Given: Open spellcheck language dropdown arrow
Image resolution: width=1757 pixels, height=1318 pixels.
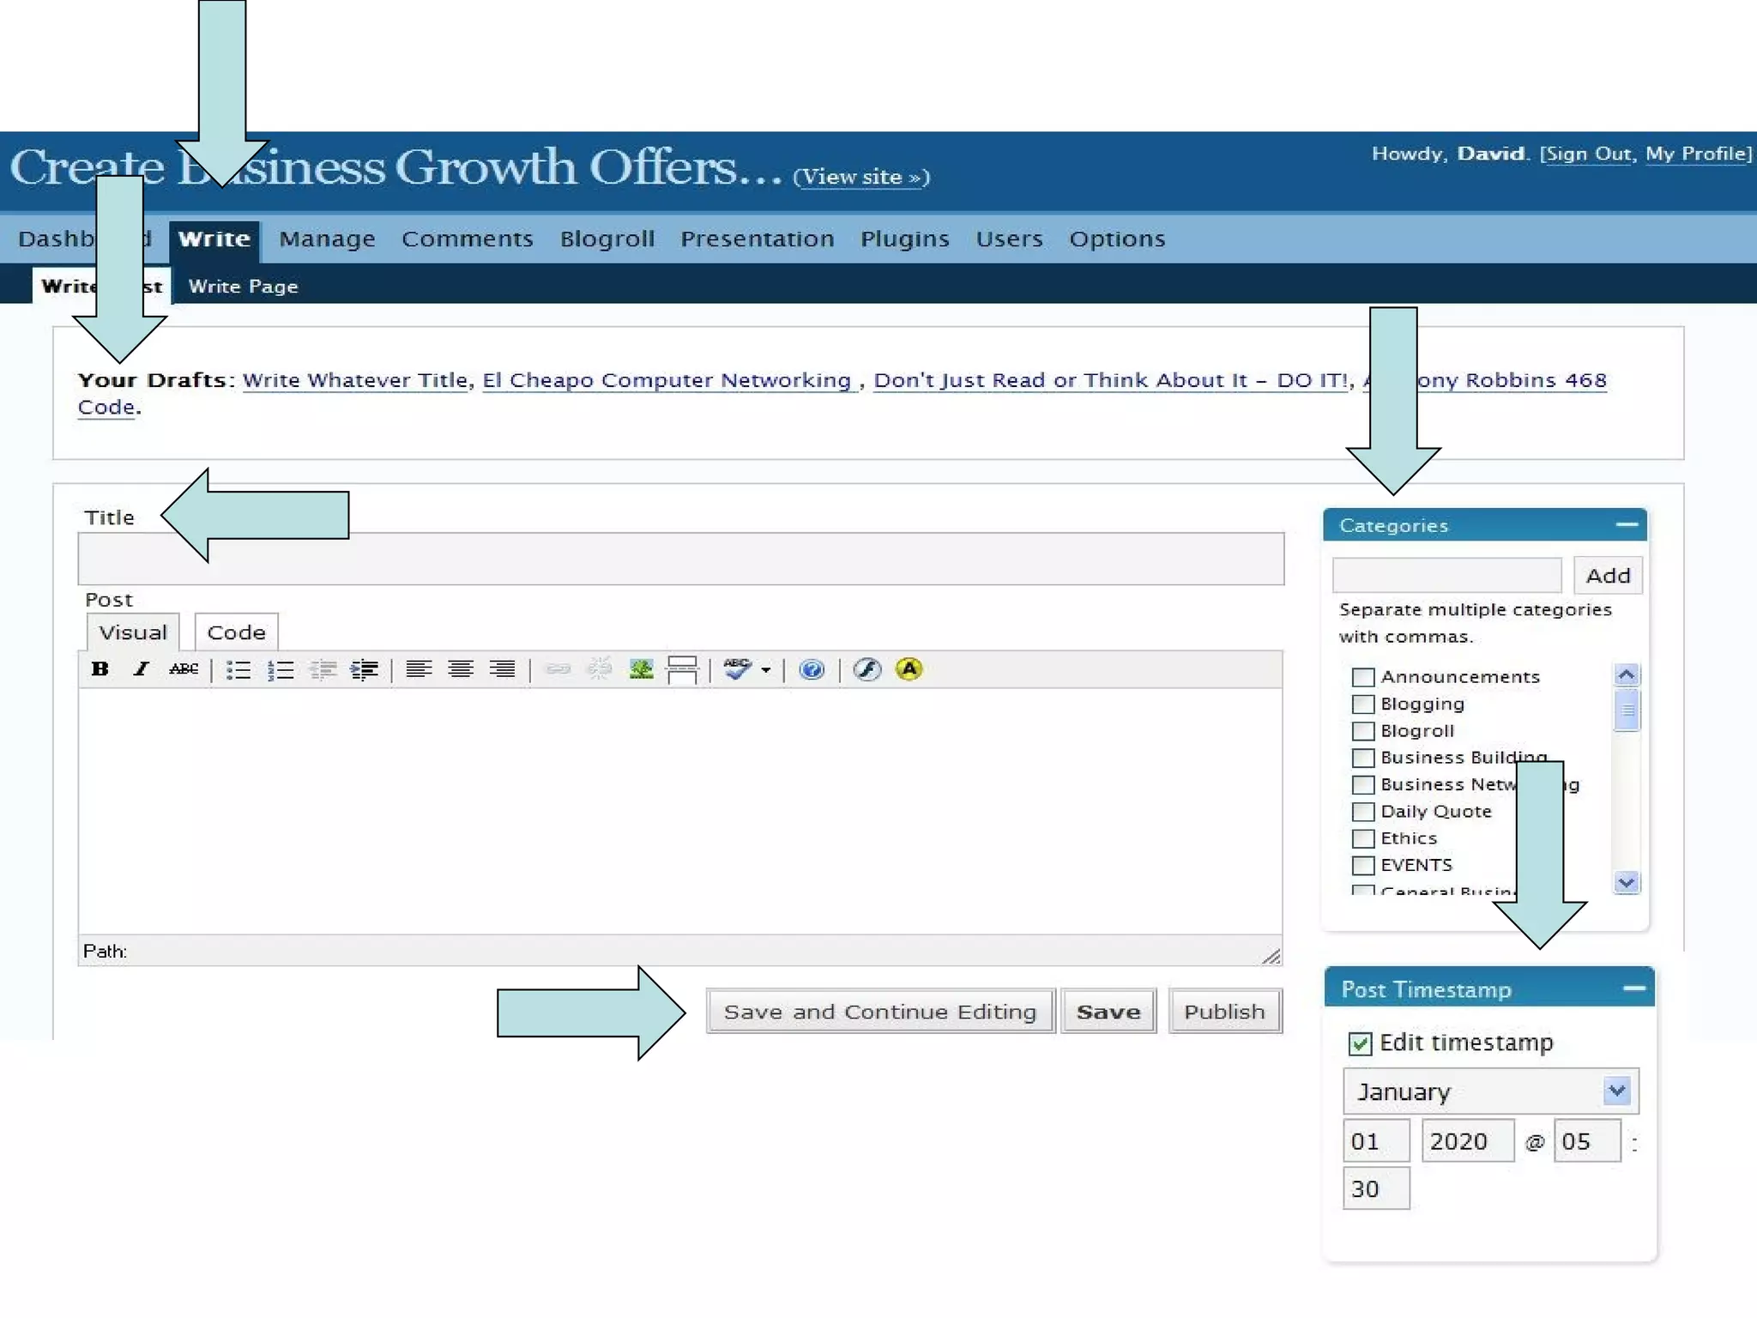Looking at the screenshot, I should click(x=766, y=670).
